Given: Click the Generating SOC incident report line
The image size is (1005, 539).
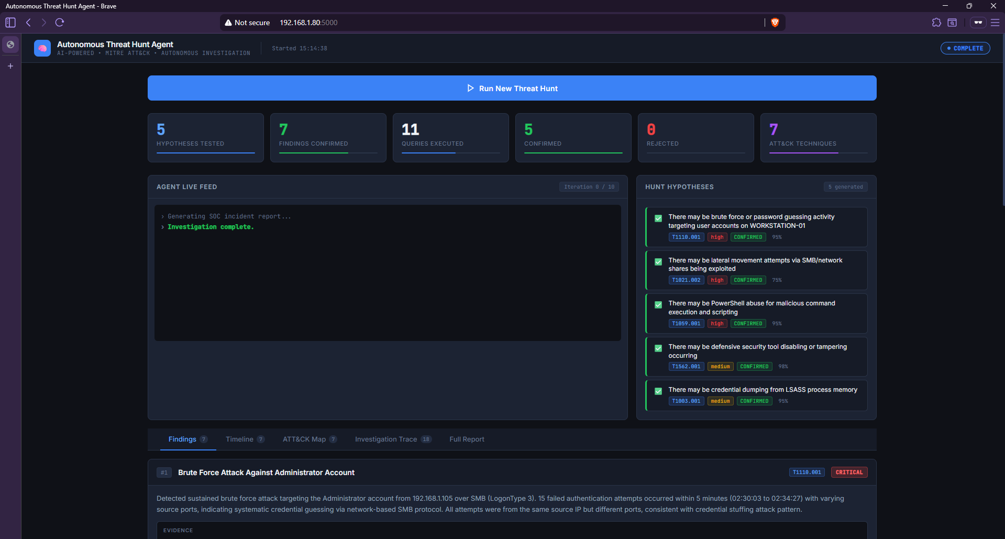Looking at the screenshot, I should click(x=229, y=216).
